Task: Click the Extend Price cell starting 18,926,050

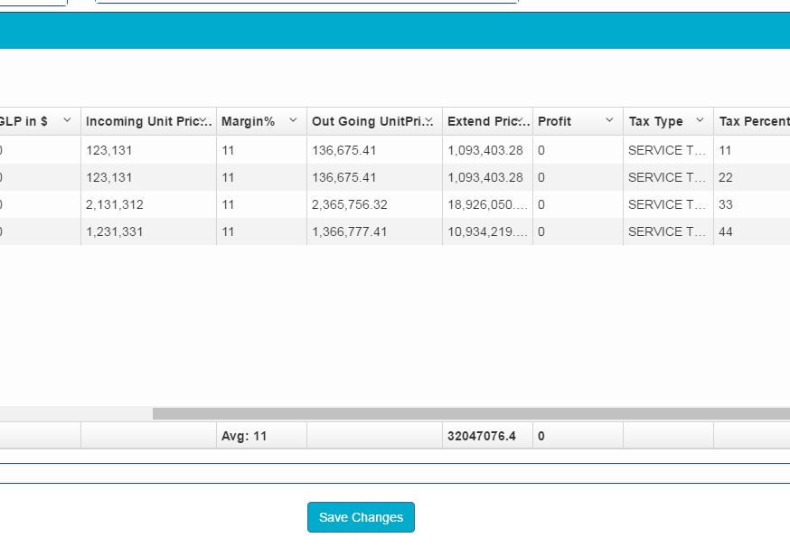Action: pyautogui.click(x=486, y=204)
